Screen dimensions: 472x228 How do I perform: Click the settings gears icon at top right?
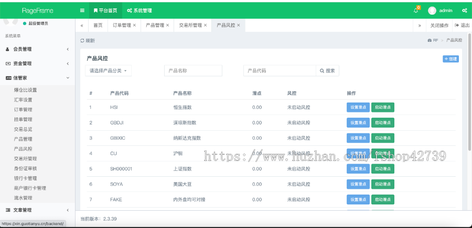(464, 10)
